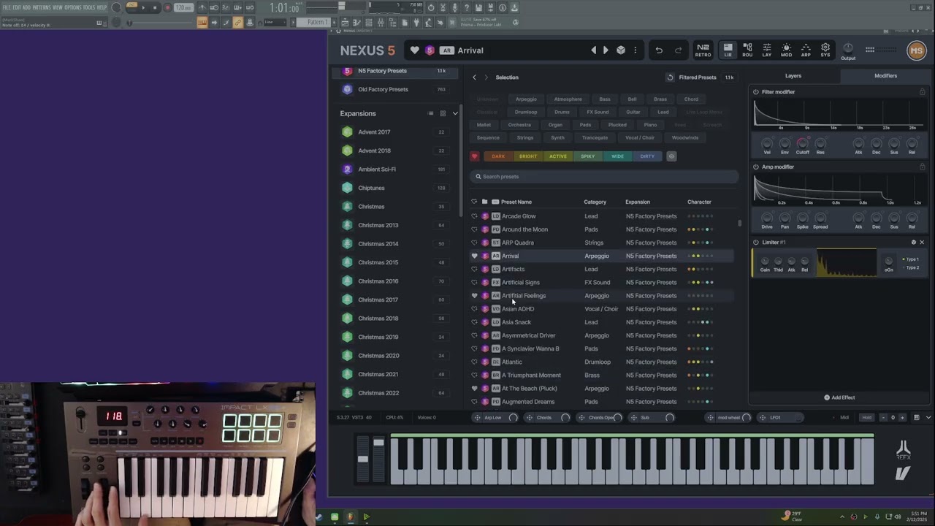Open the N2 Retro mode
Screen dimensions: 935x526
pos(703,50)
